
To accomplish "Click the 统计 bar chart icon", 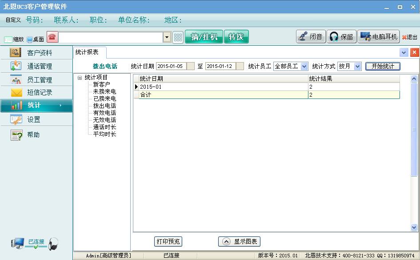I will [x=16, y=106].
